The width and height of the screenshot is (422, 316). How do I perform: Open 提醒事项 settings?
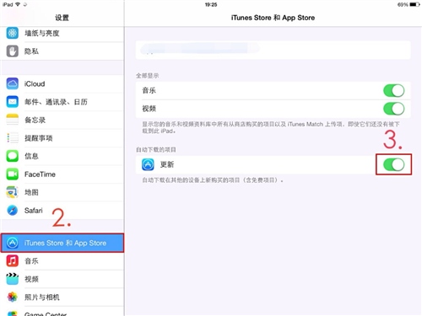coord(62,138)
